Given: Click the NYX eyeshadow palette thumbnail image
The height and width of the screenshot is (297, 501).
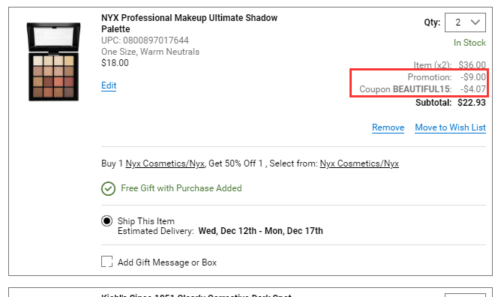Looking at the screenshot, I should (54, 61).
